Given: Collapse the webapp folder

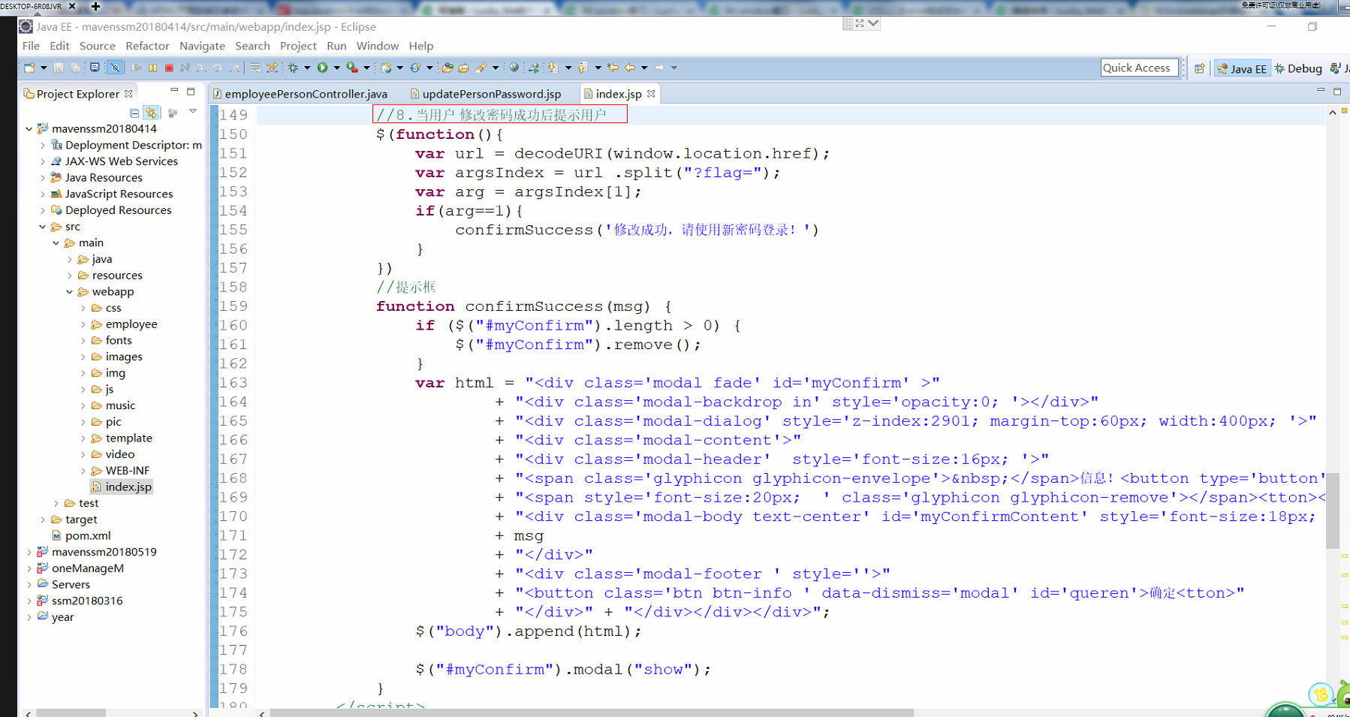Looking at the screenshot, I should click(70, 292).
